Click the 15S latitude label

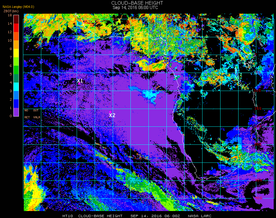(258, 108)
